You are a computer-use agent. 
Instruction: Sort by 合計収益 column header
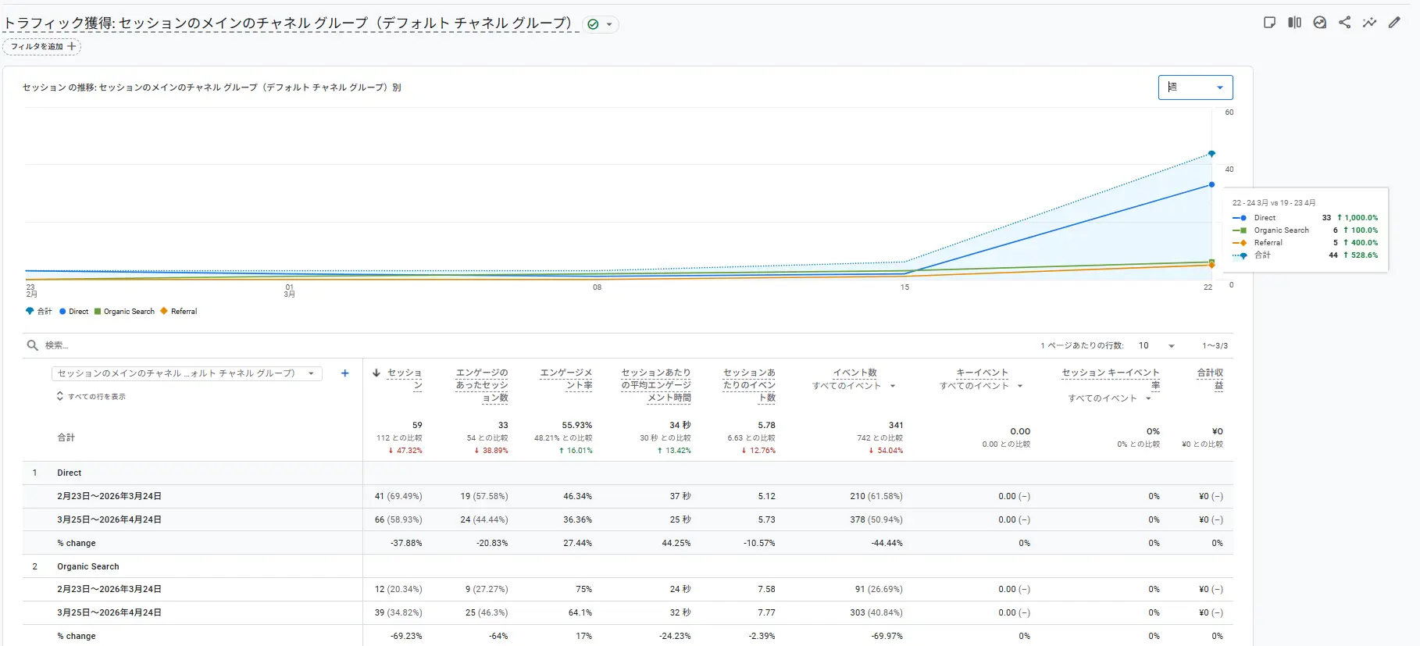click(x=1210, y=379)
